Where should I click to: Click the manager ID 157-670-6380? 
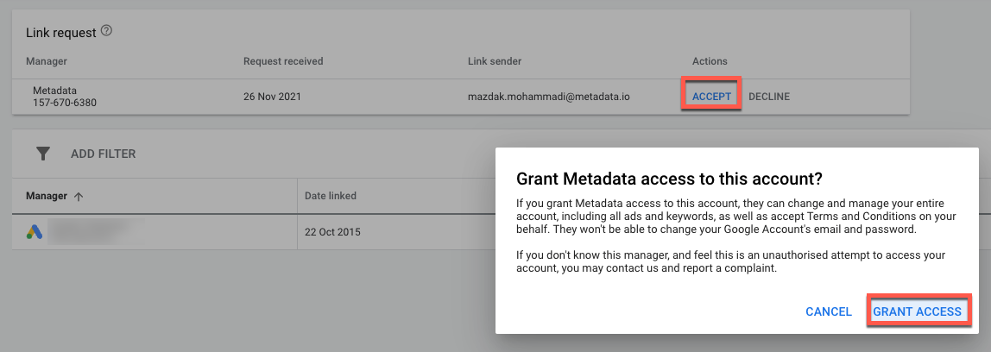(65, 103)
